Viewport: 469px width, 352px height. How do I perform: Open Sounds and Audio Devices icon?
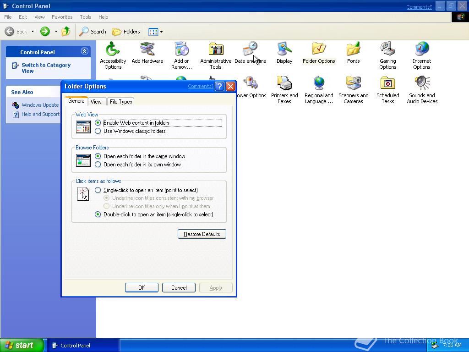pos(422,90)
